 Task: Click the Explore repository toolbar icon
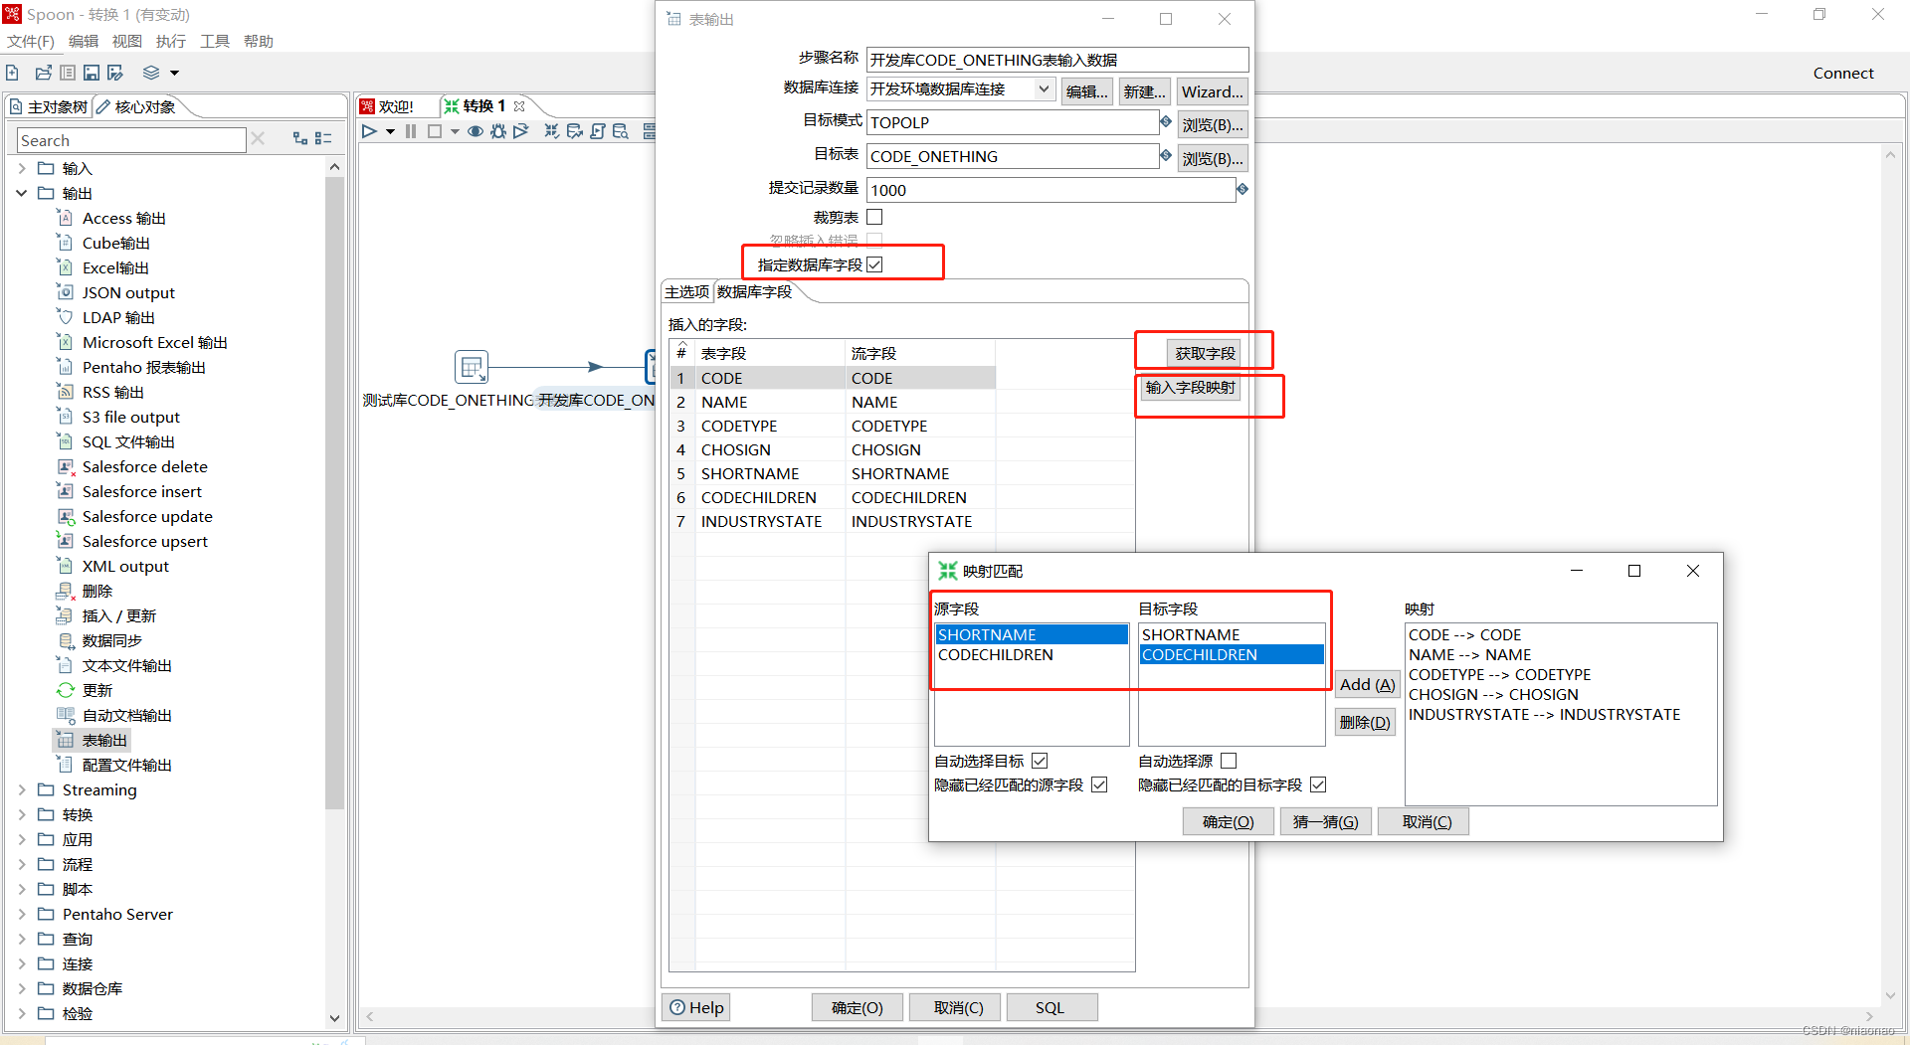68,73
